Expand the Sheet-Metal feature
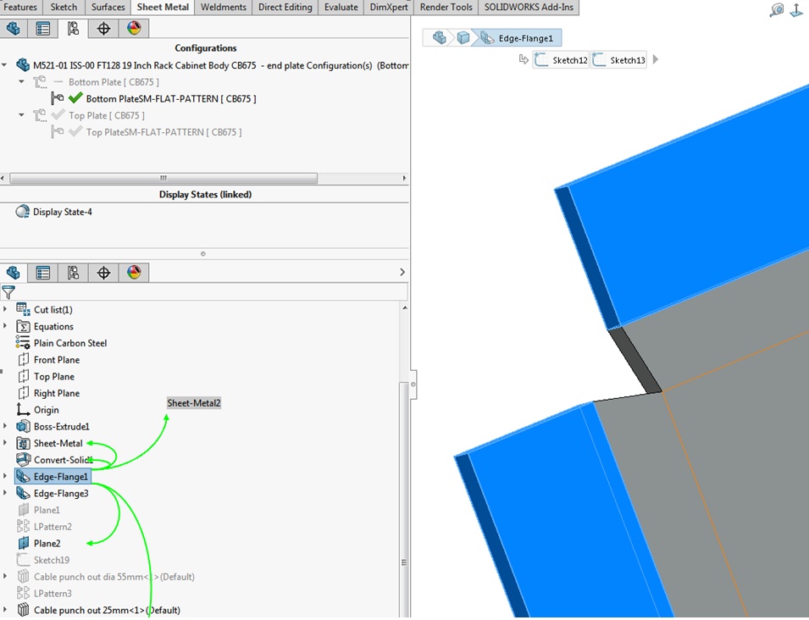This screenshot has width=809, height=620. pos(5,443)
